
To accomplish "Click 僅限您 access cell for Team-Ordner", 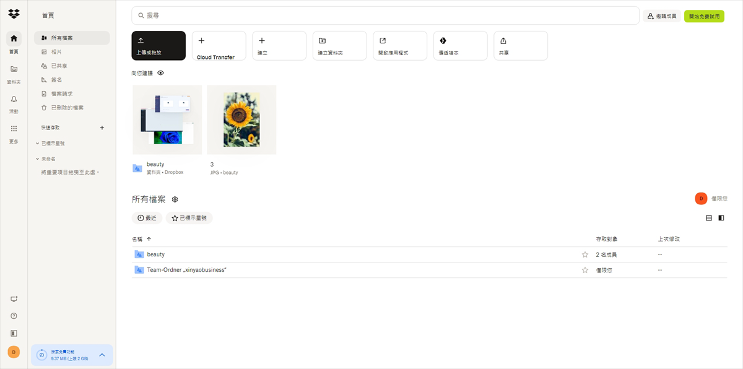I will coord(604,270).
